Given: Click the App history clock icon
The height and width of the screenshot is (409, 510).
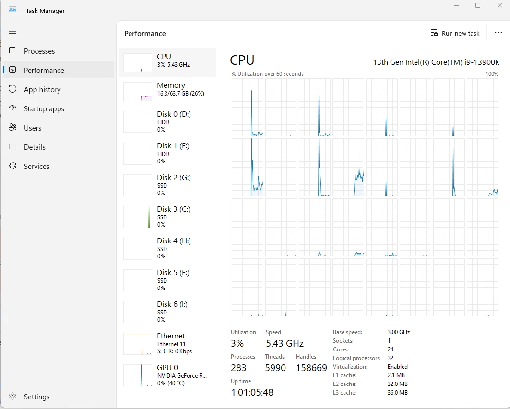Looking at the screenshot, I should pos(12,89).
